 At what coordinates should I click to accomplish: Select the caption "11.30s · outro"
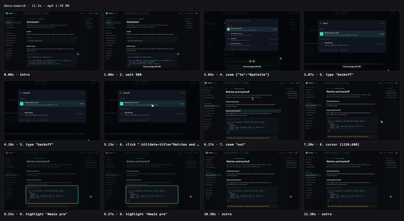[x=318, y=214]
